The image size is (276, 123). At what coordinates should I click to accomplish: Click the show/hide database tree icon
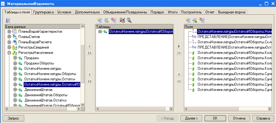tap(8, 20)
